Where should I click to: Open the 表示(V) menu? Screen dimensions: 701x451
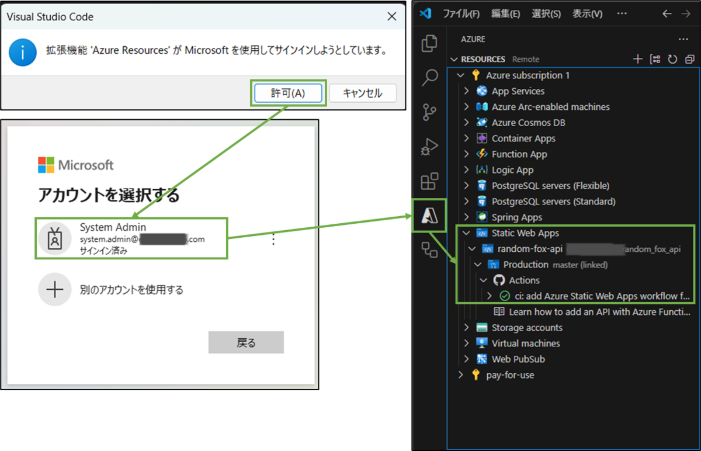pyautogui.click(x=587, y=14)
